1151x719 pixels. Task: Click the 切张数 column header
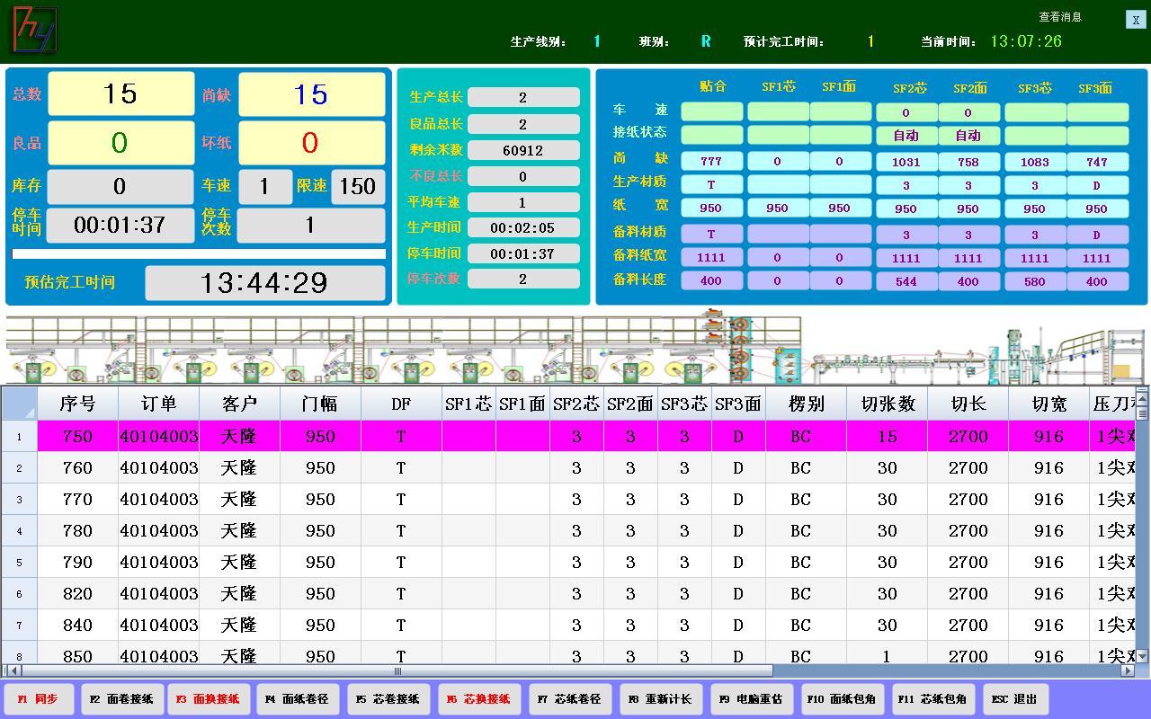(887, 404)
